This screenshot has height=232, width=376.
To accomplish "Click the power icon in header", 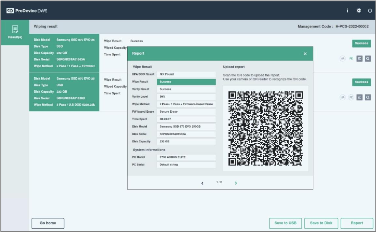I will (x=370, y=10).
